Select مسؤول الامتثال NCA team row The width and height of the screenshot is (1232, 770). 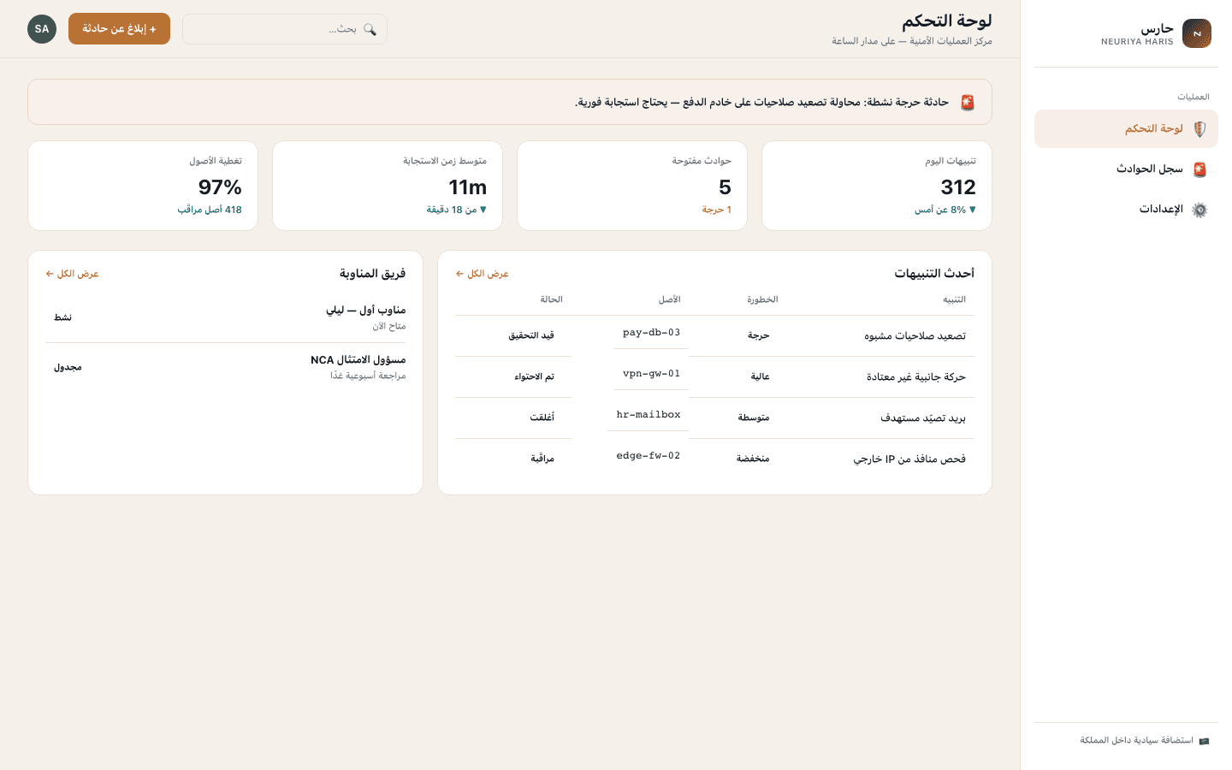coord(226,368)
